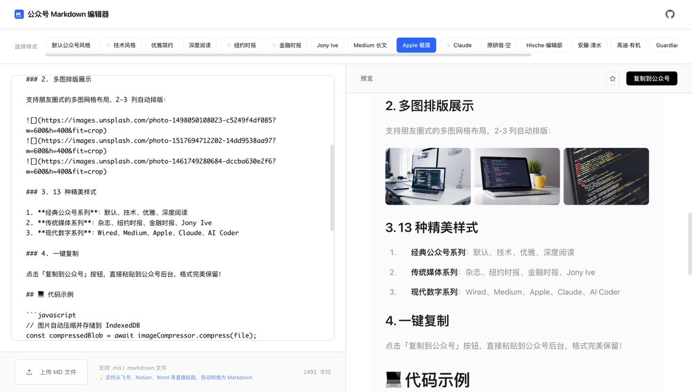Click inside the Markdown editor text area
The image size is (692, 392).
click(173, 207)
